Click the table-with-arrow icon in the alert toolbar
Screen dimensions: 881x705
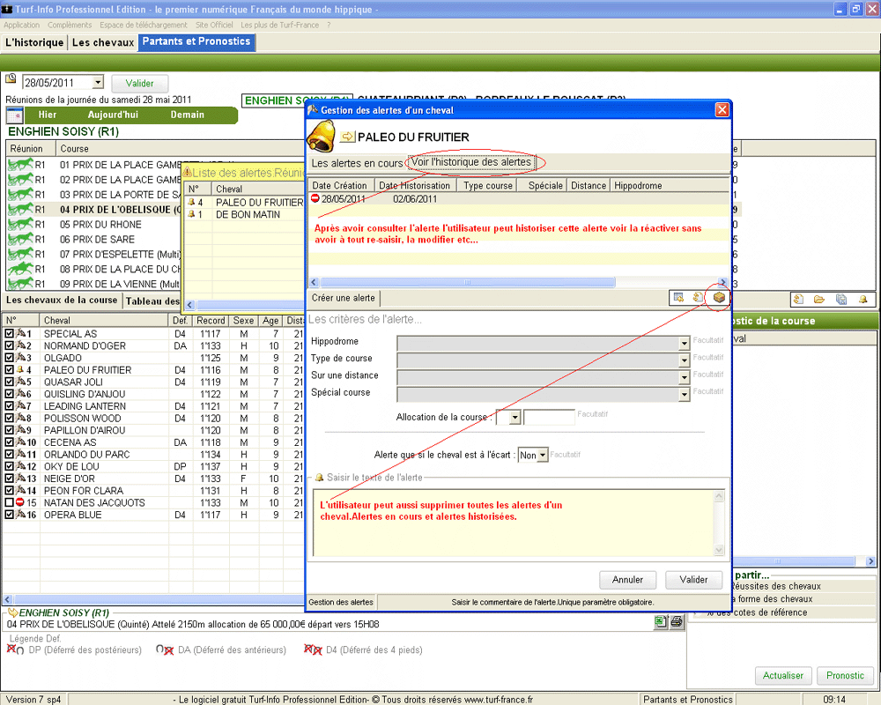678,297
